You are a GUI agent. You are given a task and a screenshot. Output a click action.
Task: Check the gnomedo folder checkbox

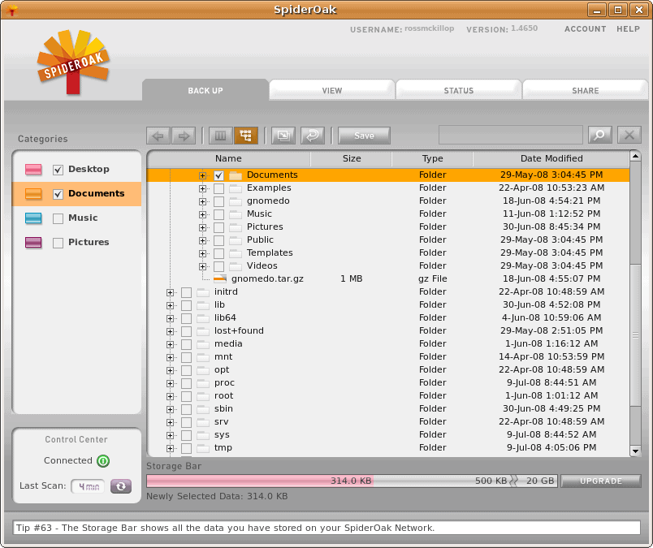click(x=219, y=201)
